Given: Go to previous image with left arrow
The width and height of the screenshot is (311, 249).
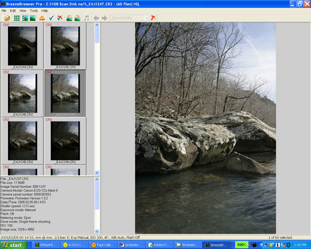Looking at the screenshot, I should point(96,18).
